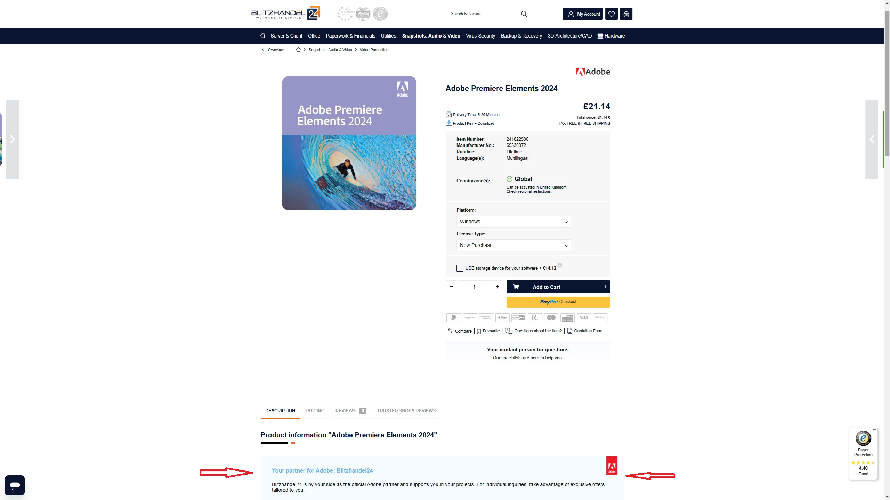Click in the Search Keyword field
The height and width of the screenshot is (500, 890).
[484, 14]
